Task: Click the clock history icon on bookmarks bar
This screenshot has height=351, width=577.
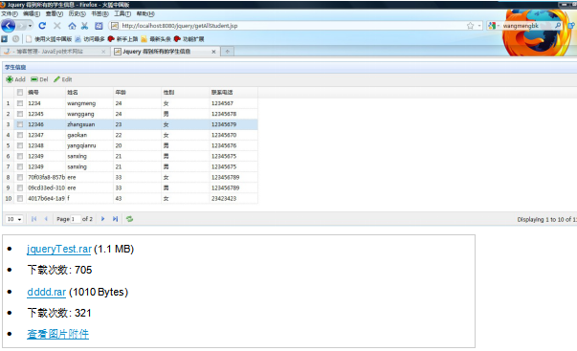Action: point(16,38)
